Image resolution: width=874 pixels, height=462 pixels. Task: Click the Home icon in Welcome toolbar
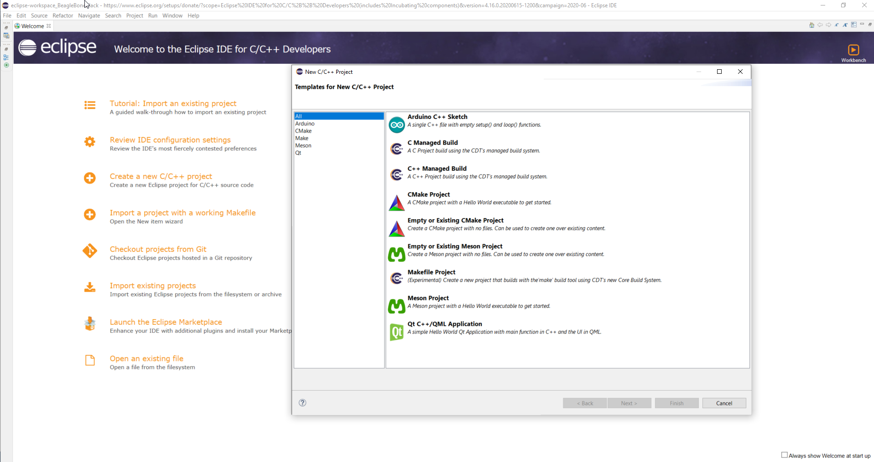click(x=812, y=25)
